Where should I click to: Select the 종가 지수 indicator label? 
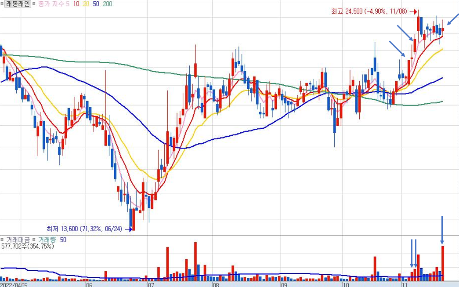51,4
